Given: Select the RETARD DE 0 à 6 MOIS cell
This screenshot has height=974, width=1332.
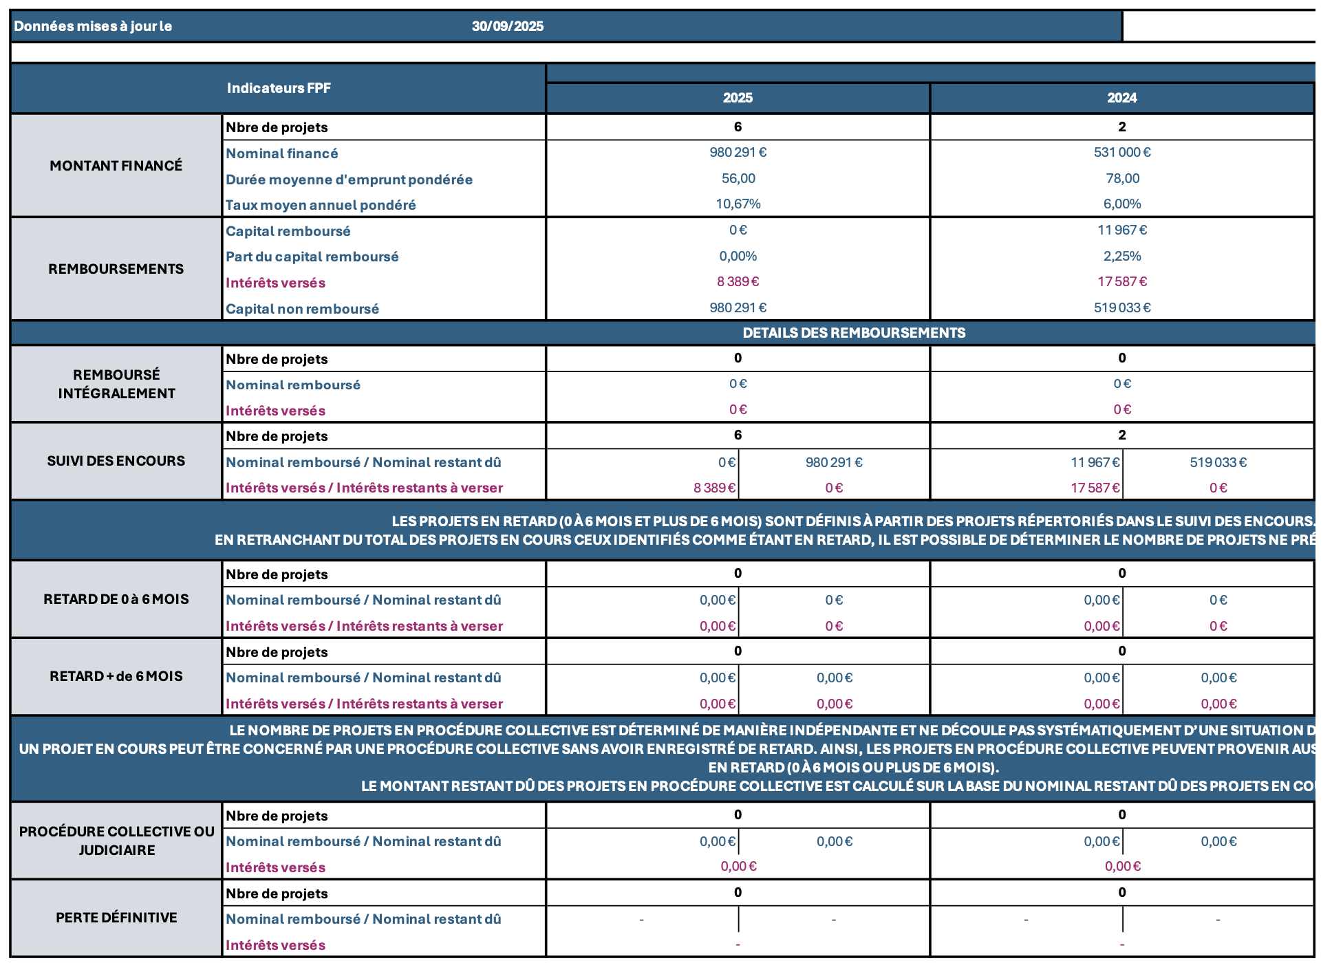Looking at the screenshot, I should (116, 599).
